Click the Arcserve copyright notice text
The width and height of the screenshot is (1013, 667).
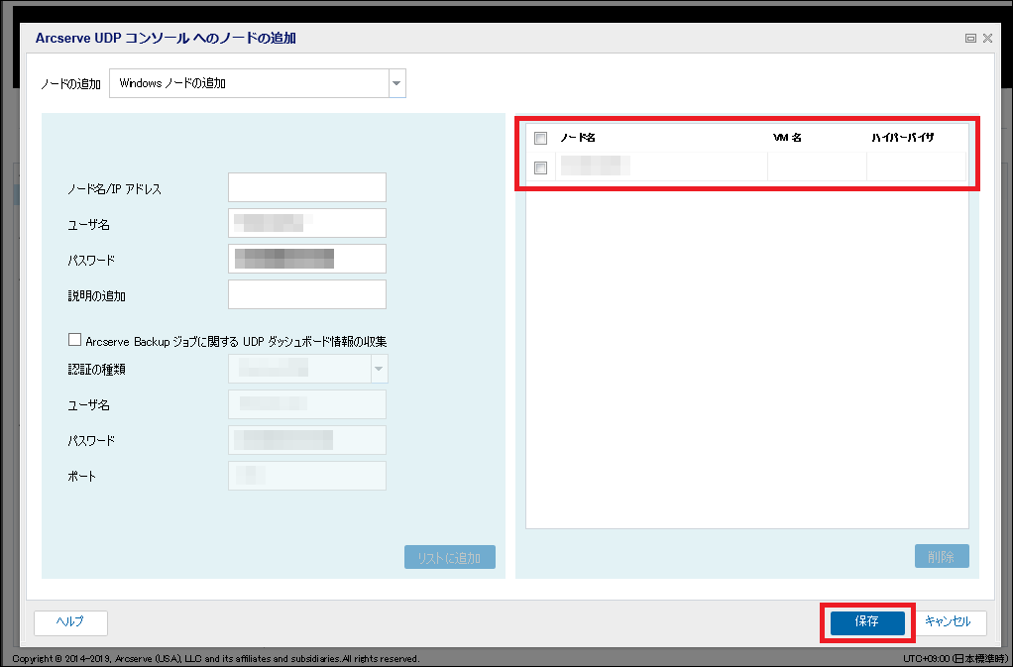click(216, 659)
